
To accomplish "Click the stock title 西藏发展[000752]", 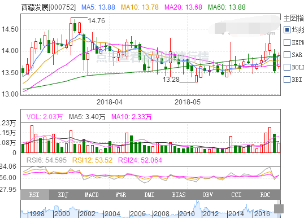I will pyautogui.click(x=49, y=7).
